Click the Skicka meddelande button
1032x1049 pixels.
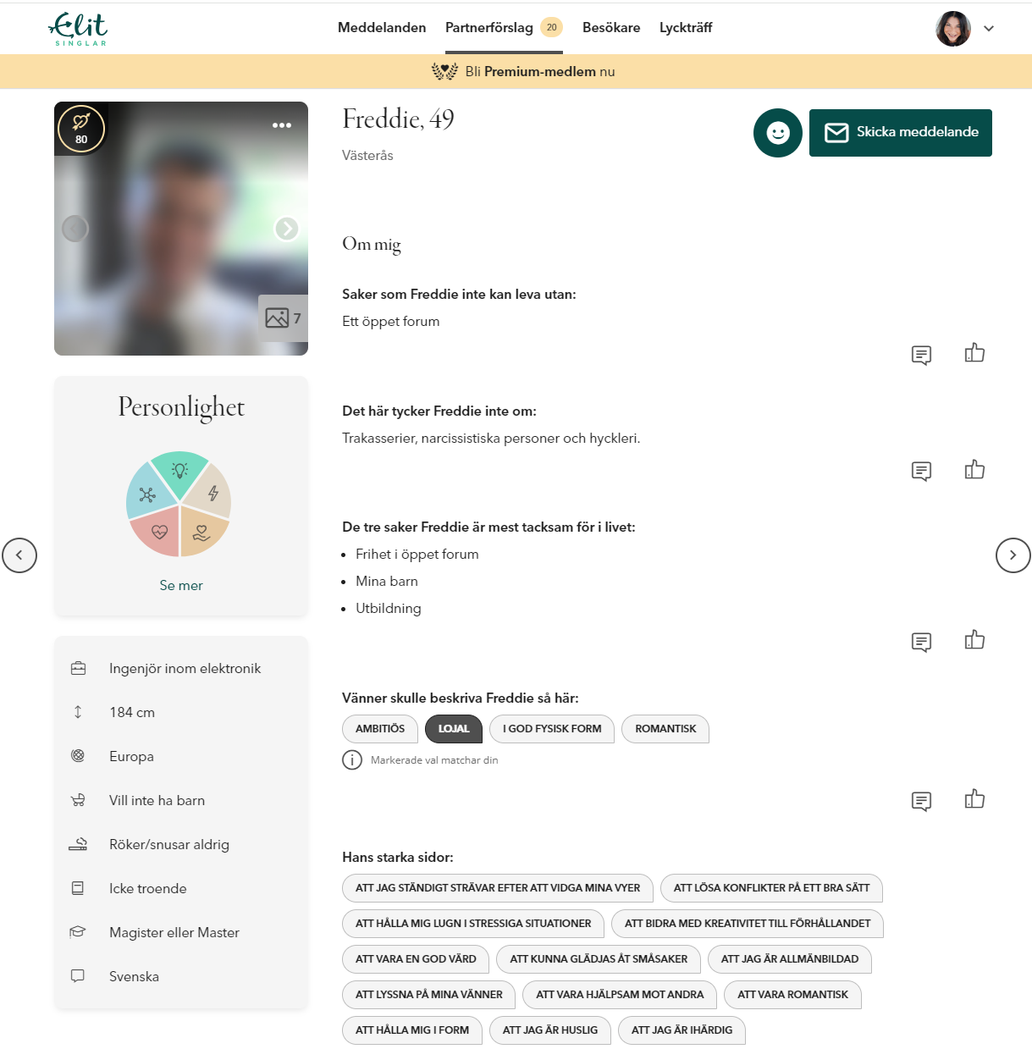pos(901,133)
